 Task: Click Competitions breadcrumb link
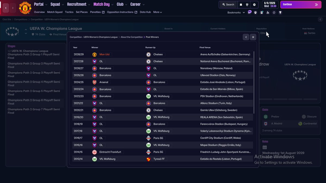pyautogui.click(x=21, y=20)
